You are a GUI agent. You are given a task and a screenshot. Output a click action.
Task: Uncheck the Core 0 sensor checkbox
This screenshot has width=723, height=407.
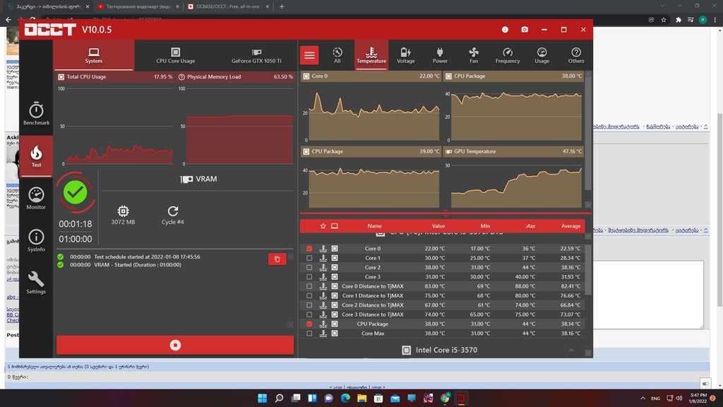tap(309, 249)
